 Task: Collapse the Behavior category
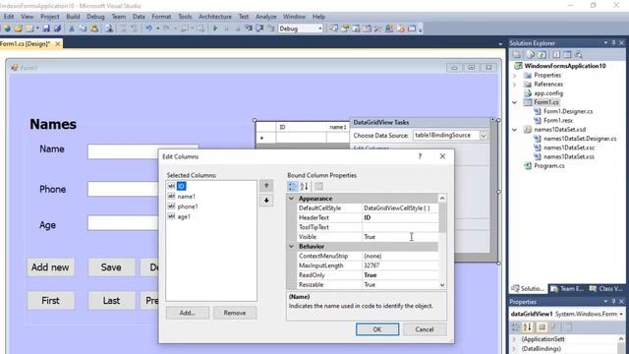(x=292, y=246)
